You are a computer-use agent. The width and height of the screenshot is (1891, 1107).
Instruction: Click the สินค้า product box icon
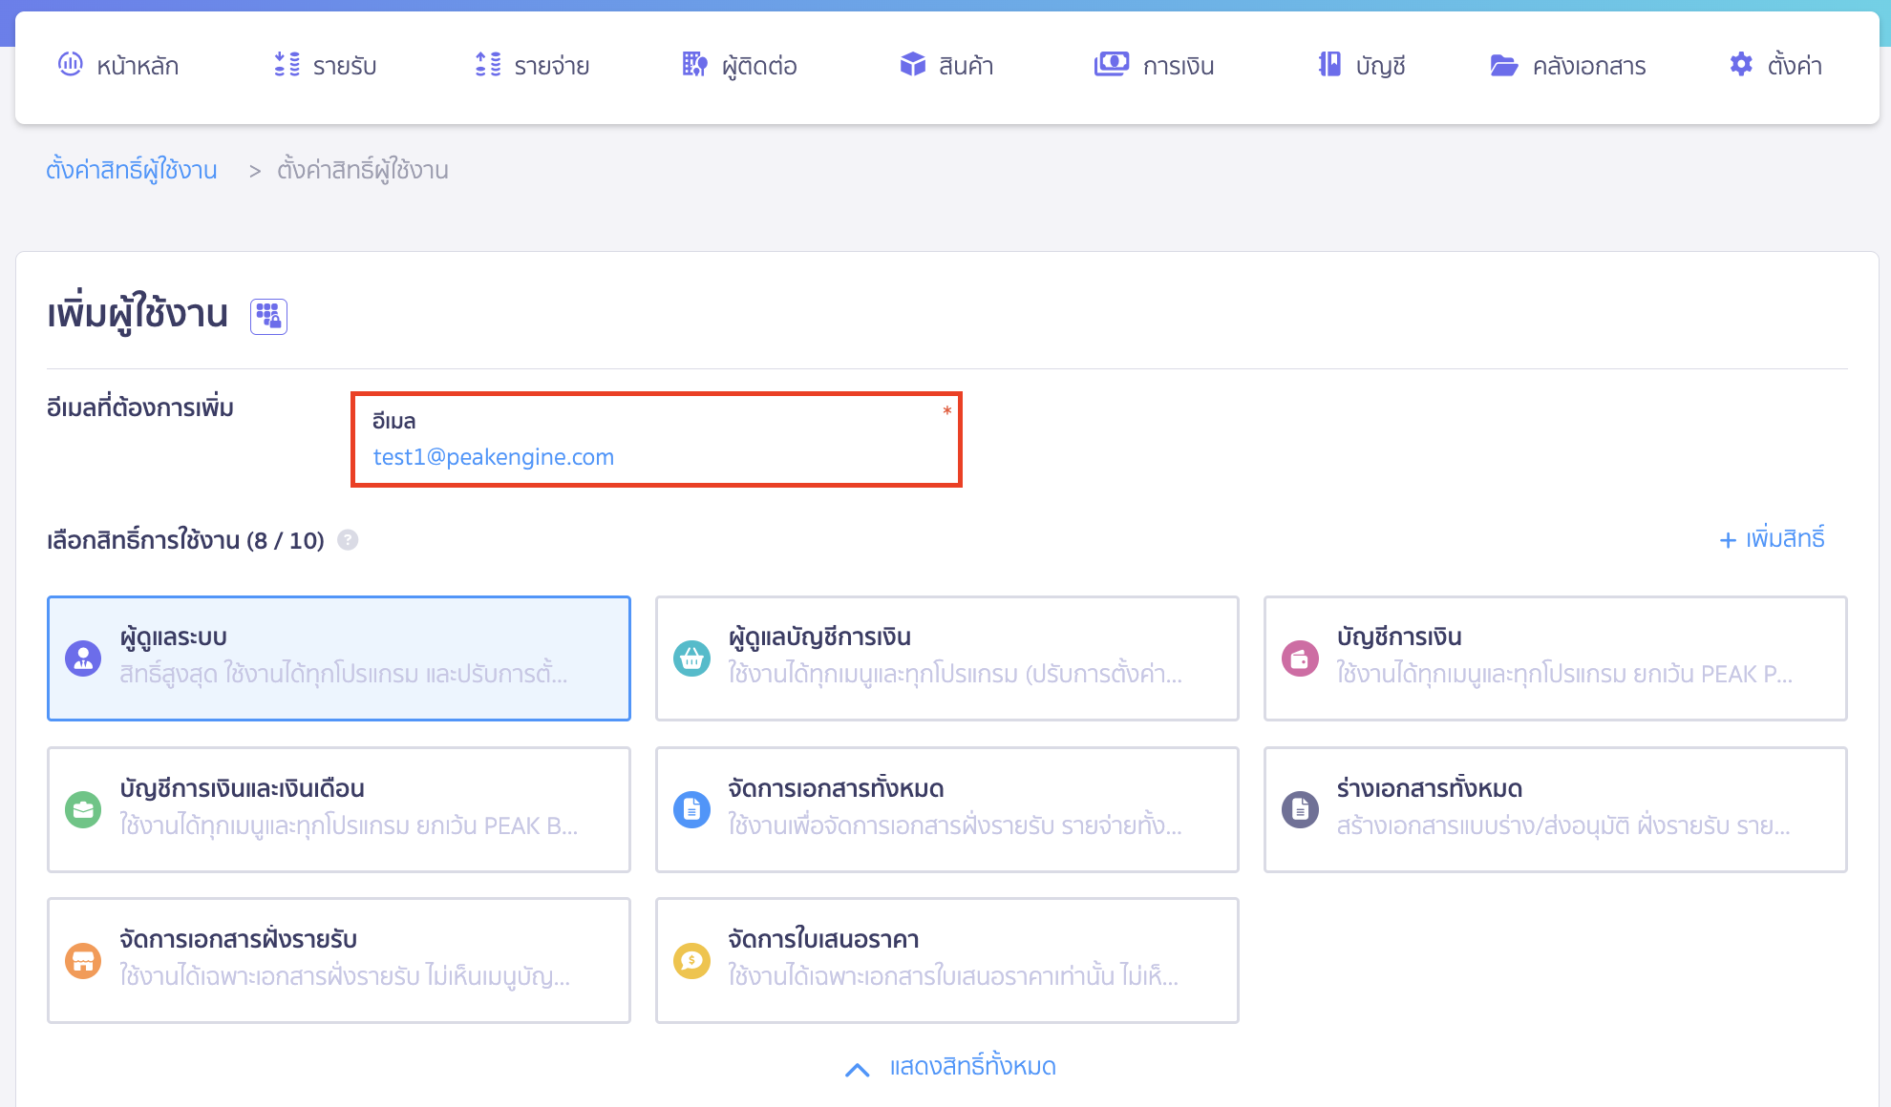(912, 64)
